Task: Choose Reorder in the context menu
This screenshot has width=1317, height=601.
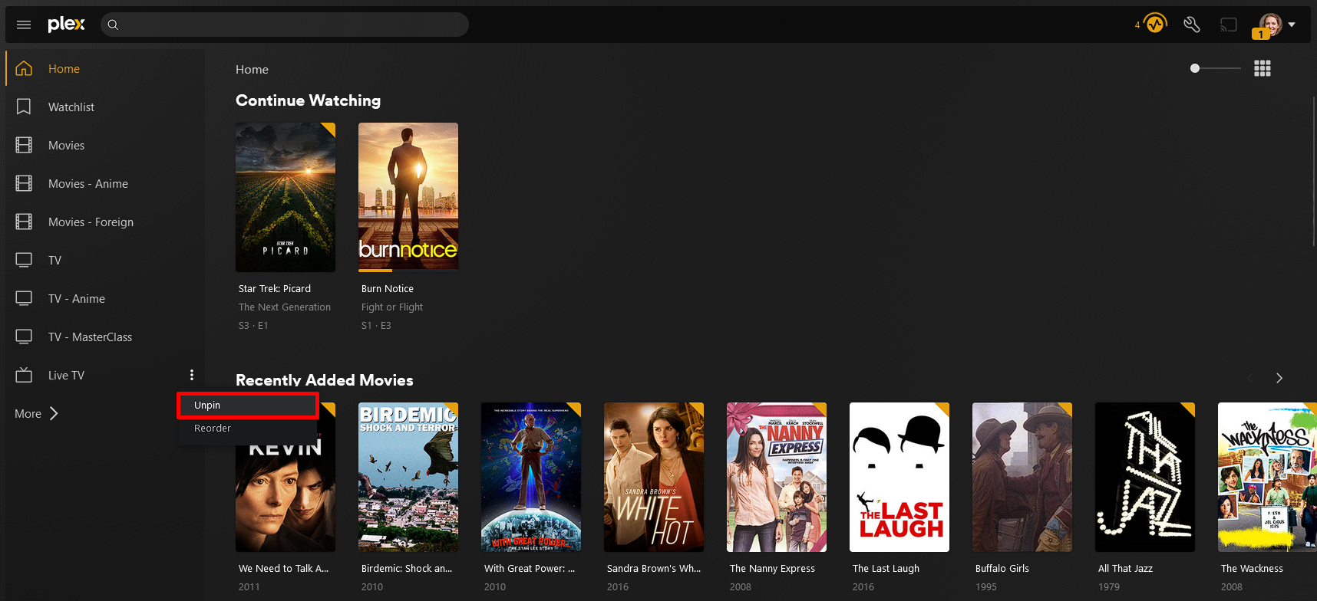Action: (213, 429)
